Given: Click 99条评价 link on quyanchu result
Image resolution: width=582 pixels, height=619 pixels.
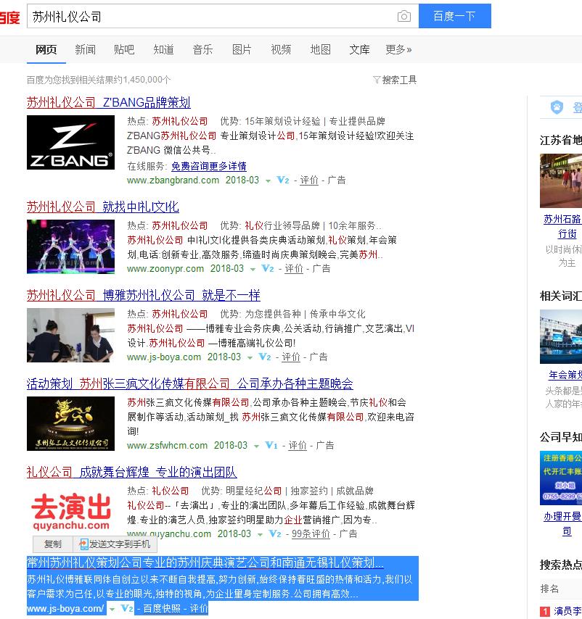Looking at the screenshot, I should pos(311,533).
